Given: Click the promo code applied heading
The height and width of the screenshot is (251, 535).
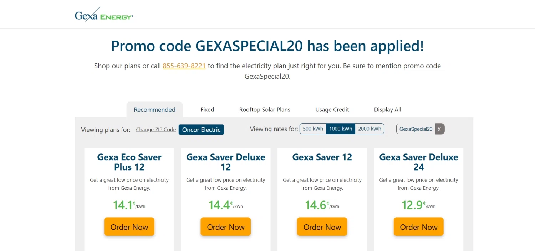Looking at the screenshot, I should coord(267,46).
